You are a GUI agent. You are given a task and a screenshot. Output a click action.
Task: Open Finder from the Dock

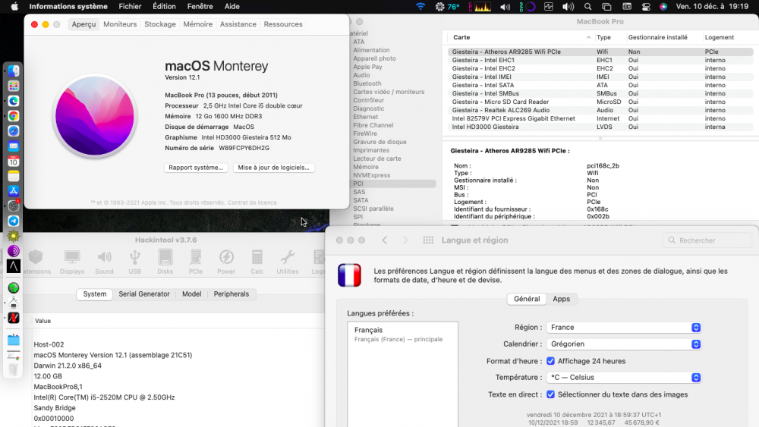click(14, 71)
